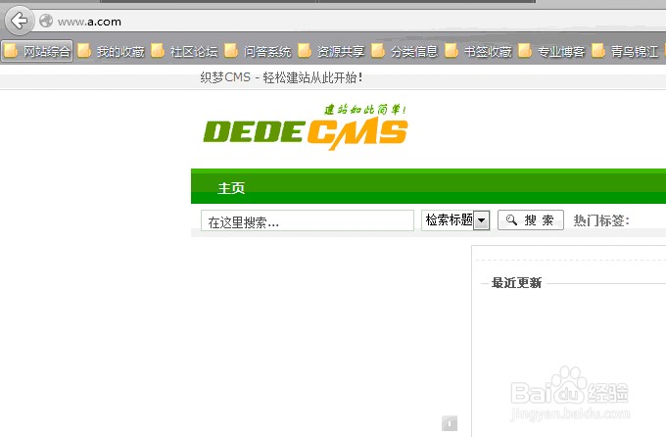Open the 网站综合 bookmark folder
Viewport: 666px width, 437px height.
pos(37,51)
